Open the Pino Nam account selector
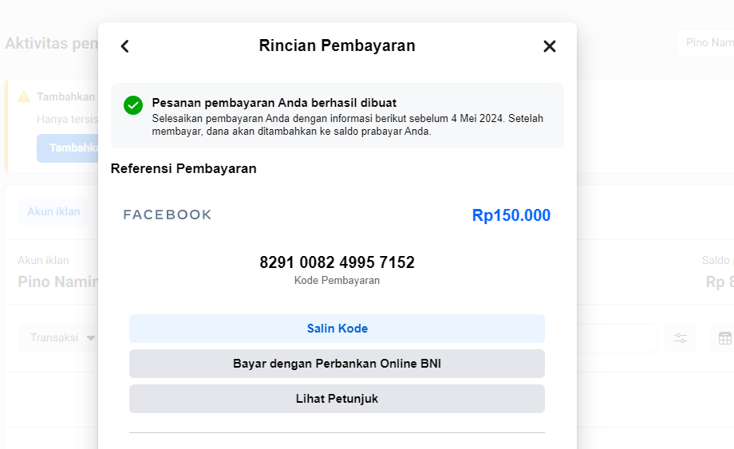This screenshot has height=449, width=734. tap(707, 43)
